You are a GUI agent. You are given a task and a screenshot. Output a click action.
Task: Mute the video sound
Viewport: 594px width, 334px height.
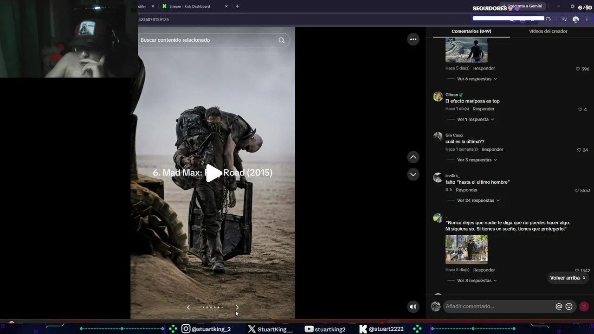[x=413, y=307]
